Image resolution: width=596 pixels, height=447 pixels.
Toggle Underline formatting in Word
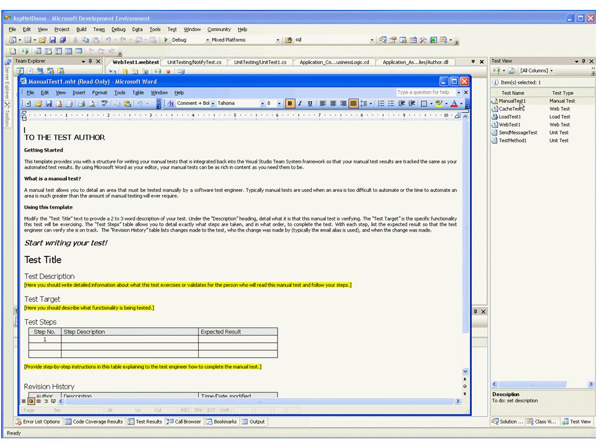[x=310, y=104]
